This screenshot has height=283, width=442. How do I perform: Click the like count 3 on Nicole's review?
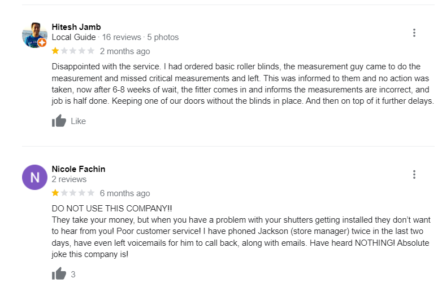[x=73, y=275]
